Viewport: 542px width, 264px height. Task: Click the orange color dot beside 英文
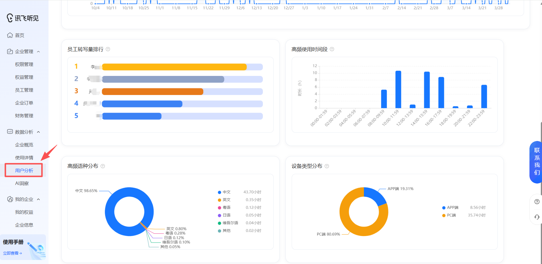(x=219, y=200)
